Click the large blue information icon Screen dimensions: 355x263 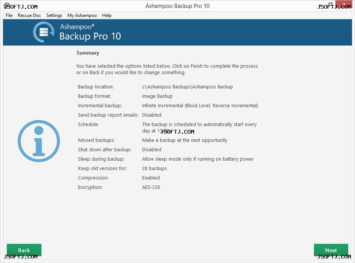pos(39,141)
